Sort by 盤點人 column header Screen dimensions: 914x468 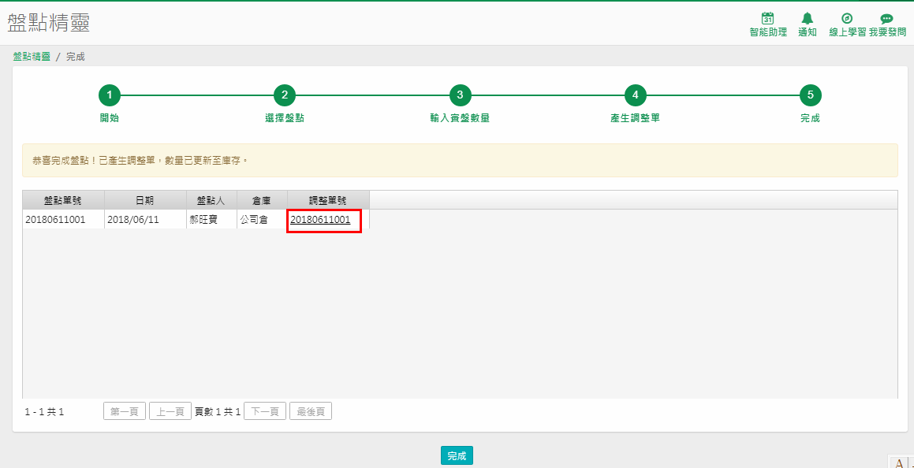point(211,199)
